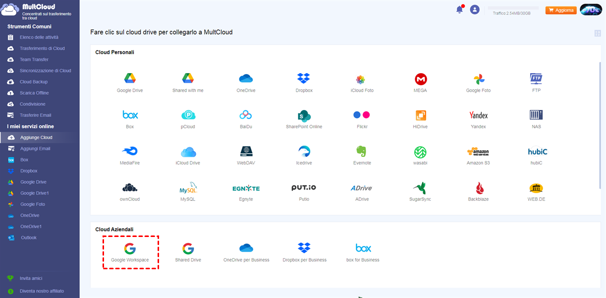Select the hubiC cloud

tap(537, 151)
